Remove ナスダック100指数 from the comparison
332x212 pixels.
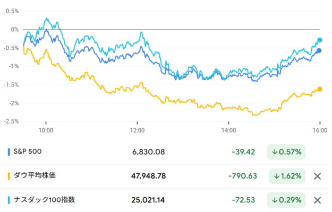click(x=318, y=200)
